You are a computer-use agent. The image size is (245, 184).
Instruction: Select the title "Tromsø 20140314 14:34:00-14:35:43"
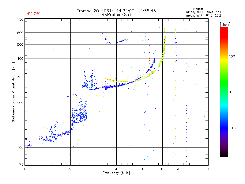(x=116, y=11)
